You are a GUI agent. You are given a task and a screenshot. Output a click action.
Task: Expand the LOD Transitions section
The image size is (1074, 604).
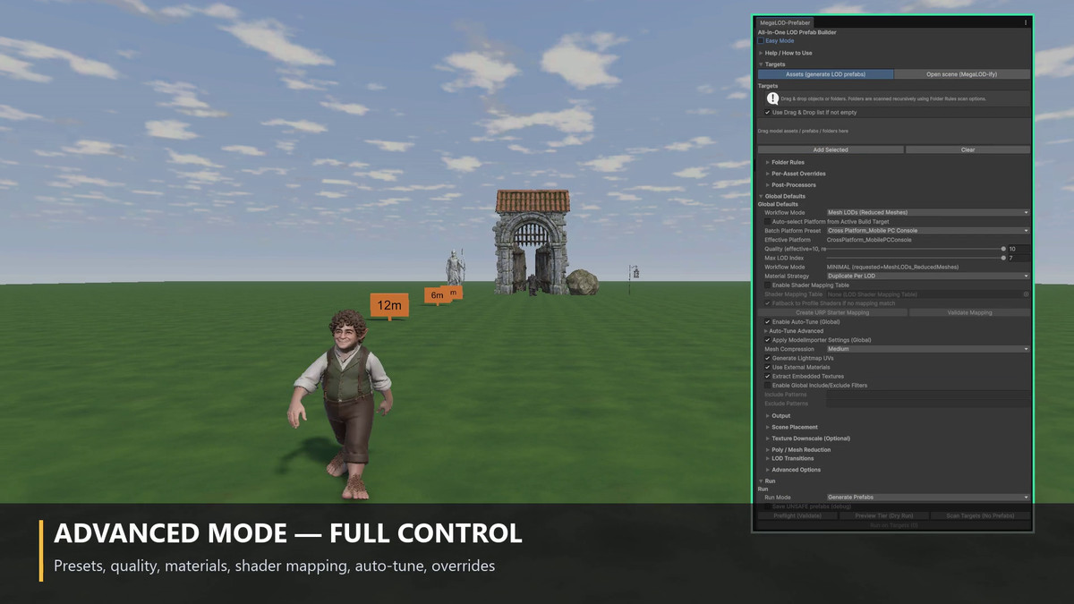(768, 459)
